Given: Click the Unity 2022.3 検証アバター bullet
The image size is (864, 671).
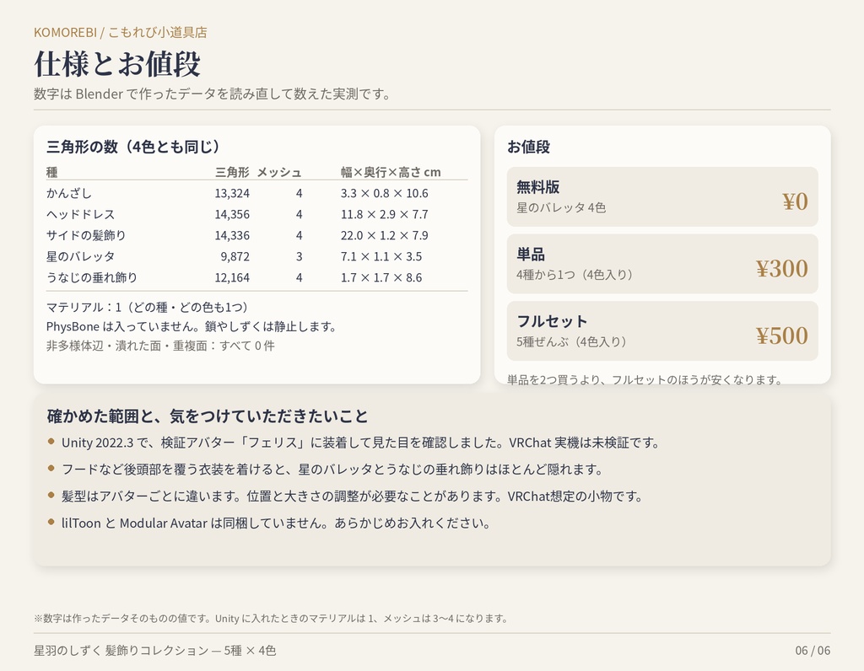Looking at the screenshot, I should pyautogui.click(x=360, y=443).
